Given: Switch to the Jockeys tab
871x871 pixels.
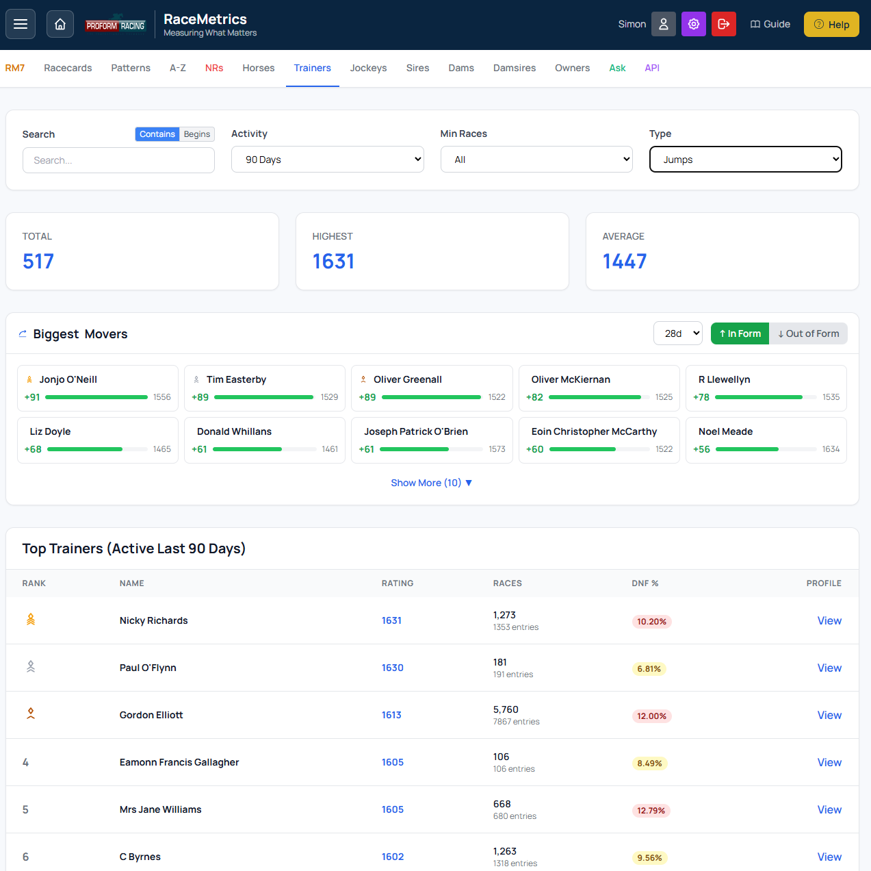Looking at the screenshot, I should [368, 68].
